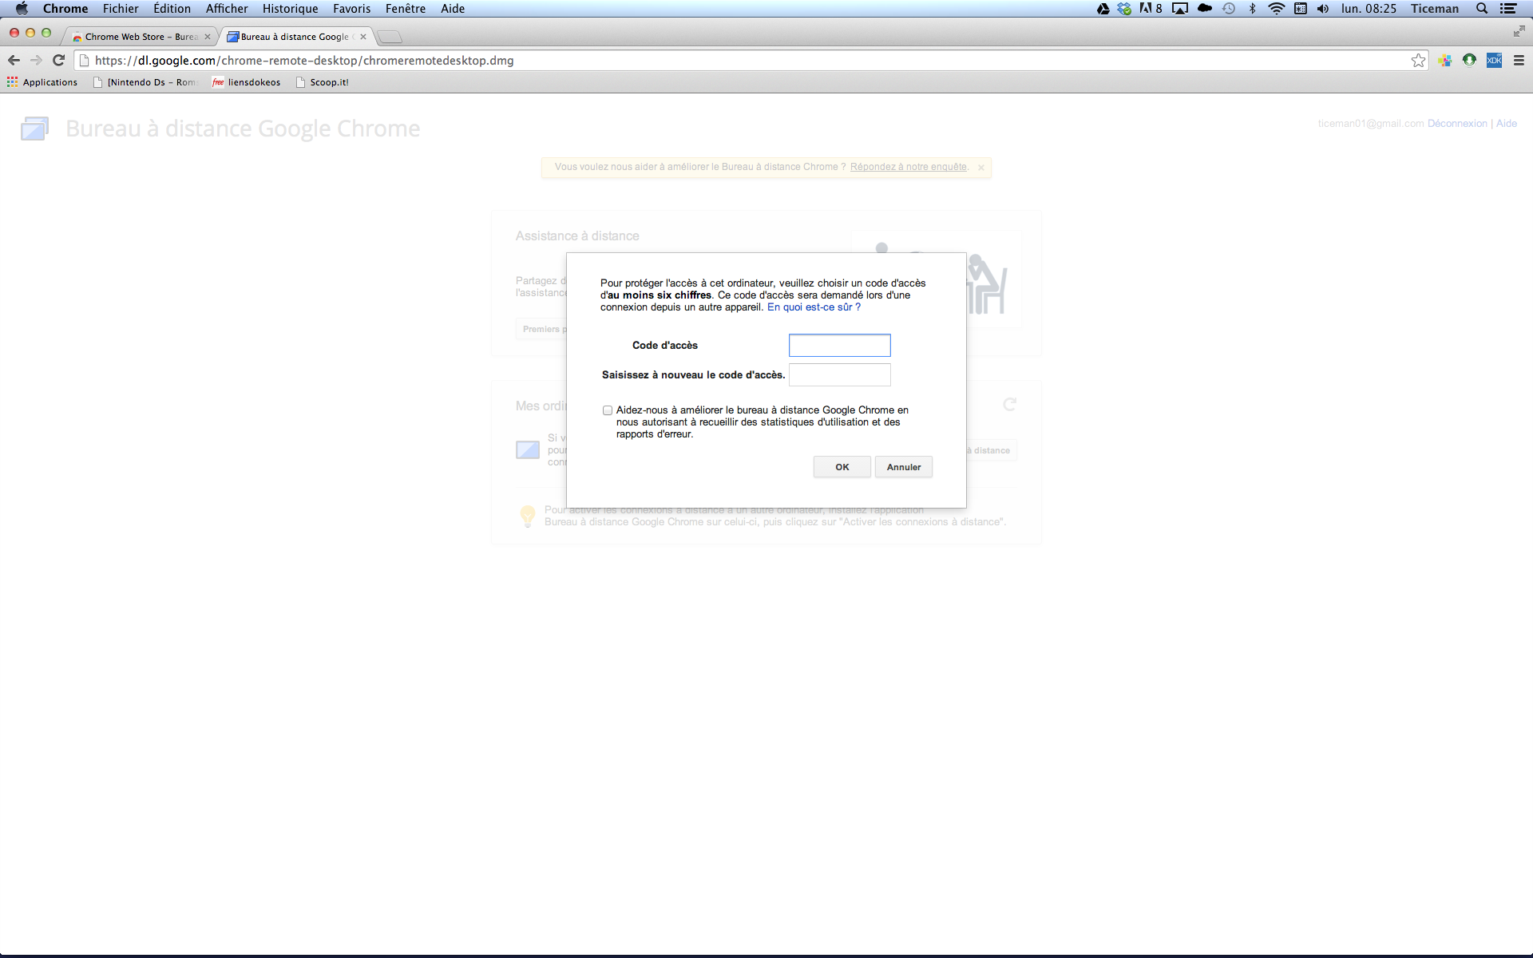Screen dimensions: 1533x958
Task: Close the Chrome Web Store tab
Action: tap(208, 37)
